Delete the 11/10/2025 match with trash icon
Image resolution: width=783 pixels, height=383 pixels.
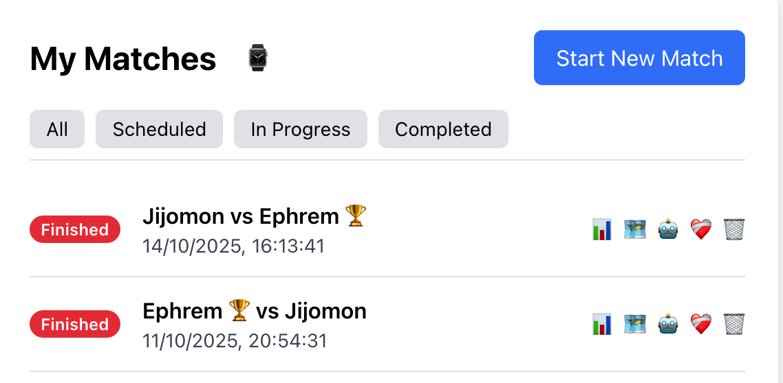click(734, 324)
